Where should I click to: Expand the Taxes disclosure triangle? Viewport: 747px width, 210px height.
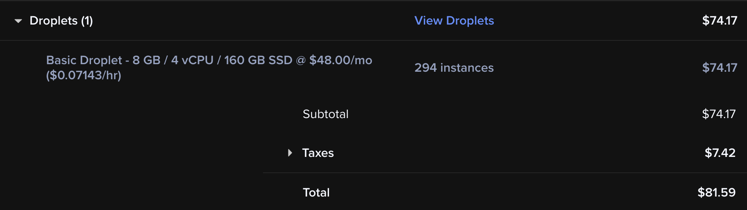(x=290, y=153)
